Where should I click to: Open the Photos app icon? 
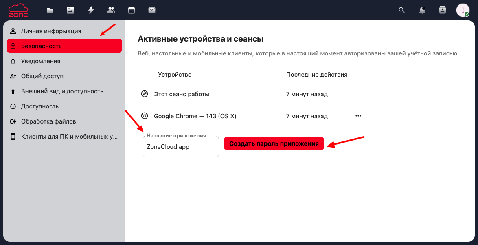tap(70, 10)
